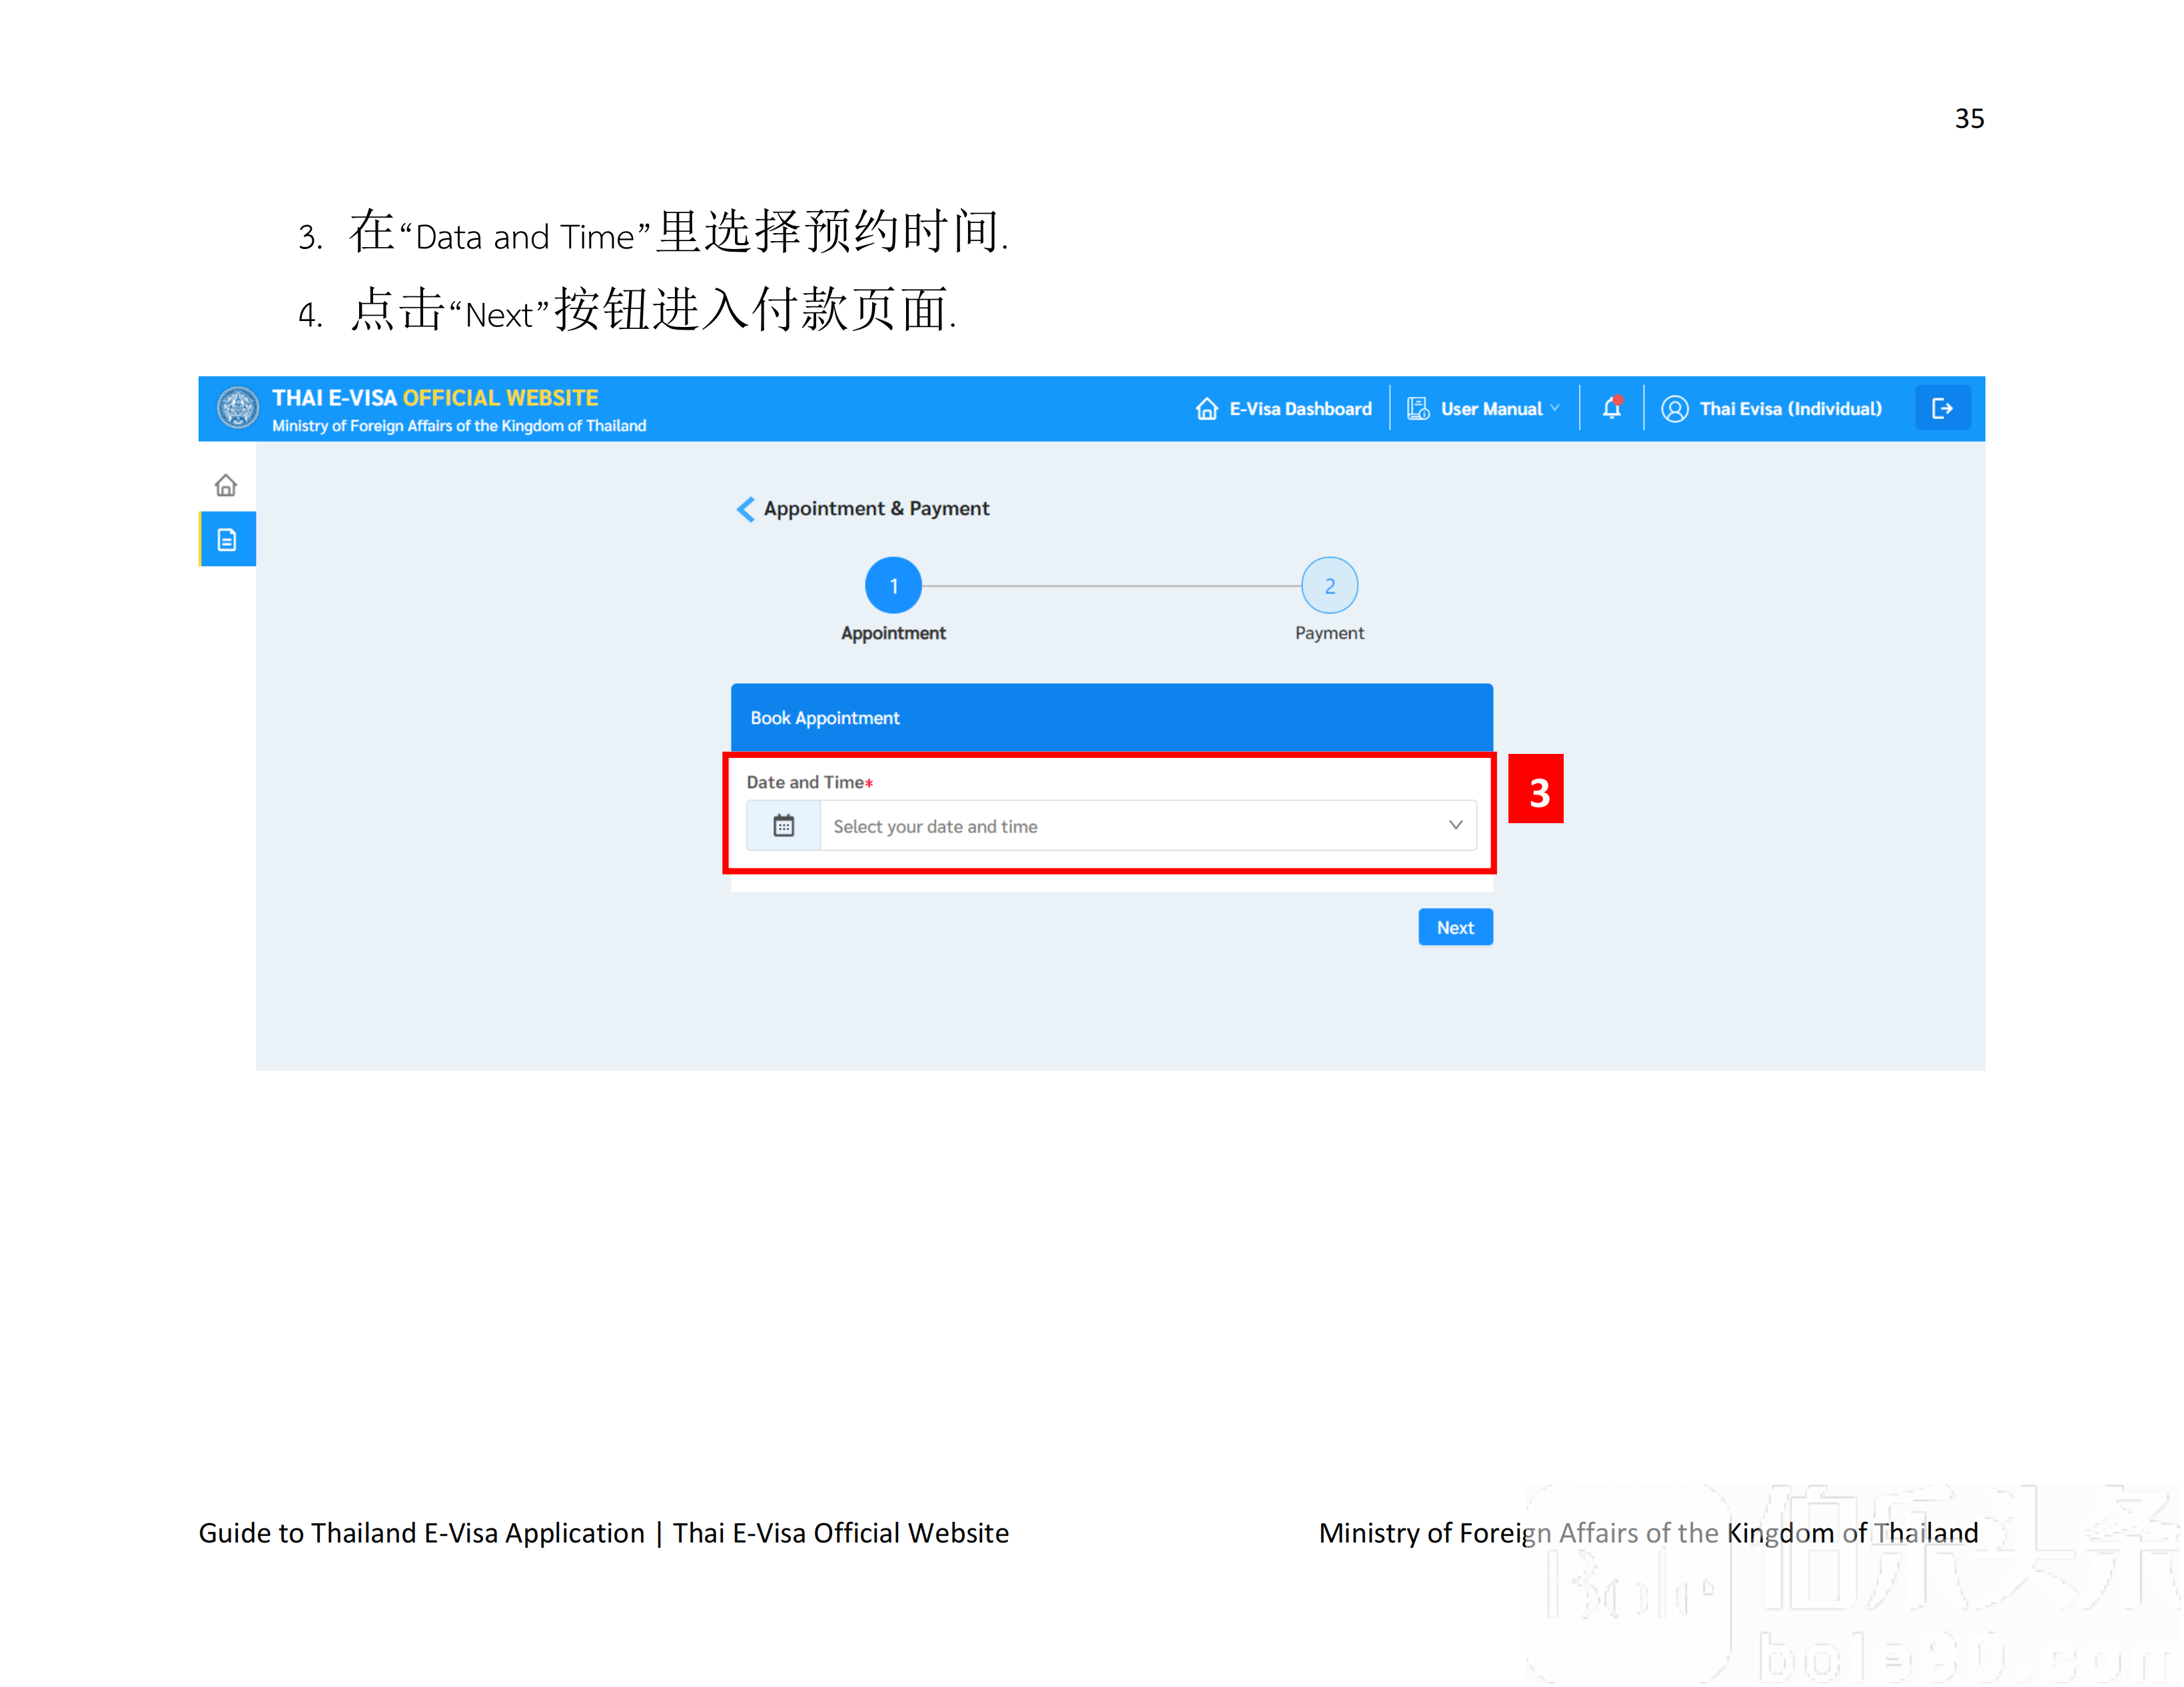Open the document page icon in sidebar
The height and width of the screenshot is (1687, 2184).
click(x=226, y=537)
